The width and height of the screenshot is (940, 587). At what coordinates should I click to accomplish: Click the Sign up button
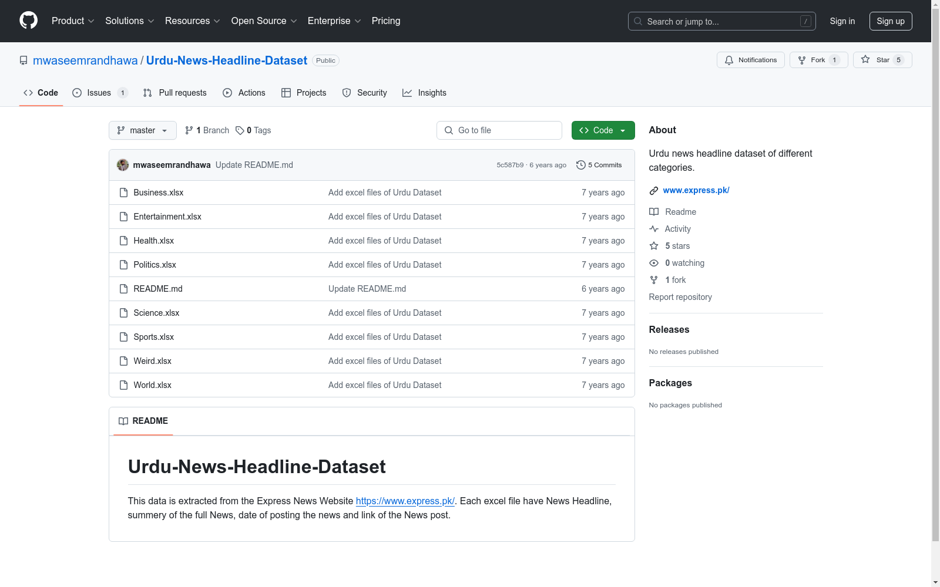[891, 21]
